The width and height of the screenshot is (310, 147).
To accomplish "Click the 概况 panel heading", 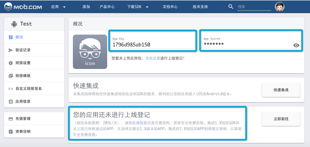I will pyautogui.click(x=78, y=24).
